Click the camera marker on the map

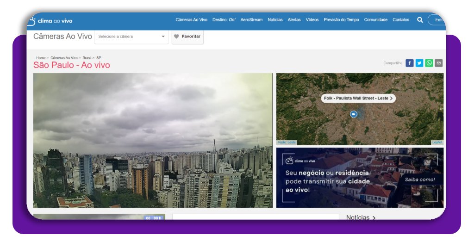pos(353,114)
